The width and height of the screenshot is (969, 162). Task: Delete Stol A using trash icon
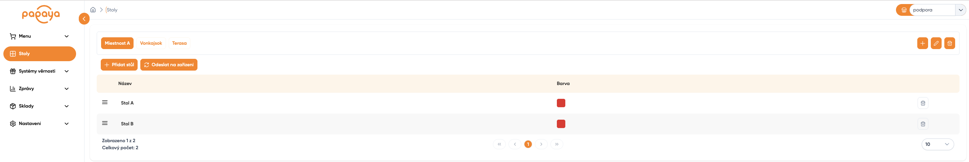pos(923,103)
